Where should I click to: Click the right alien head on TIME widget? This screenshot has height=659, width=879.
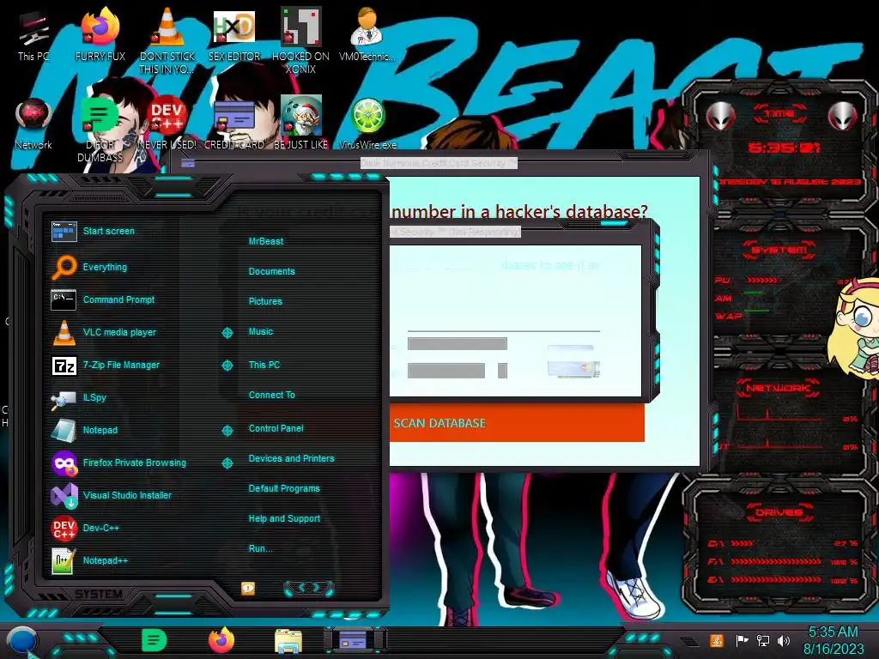tap(843, 116)
